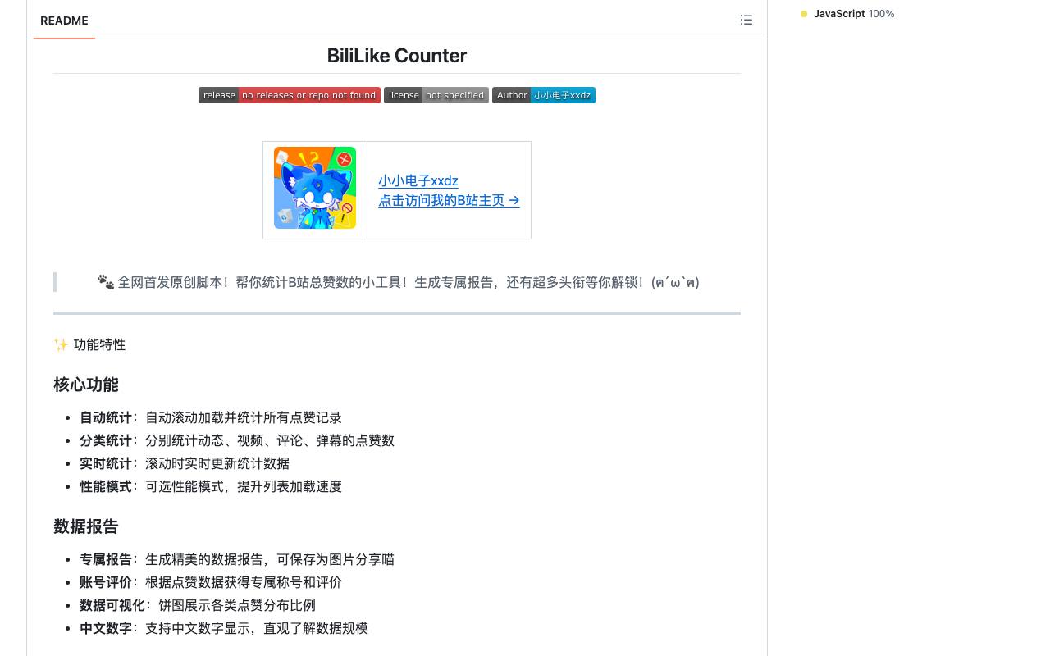Click the 性能模式 list item

tap(211, 486)
